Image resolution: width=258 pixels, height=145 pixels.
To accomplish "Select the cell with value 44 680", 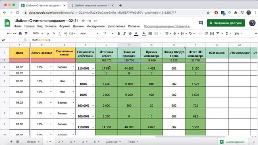I will pos(129,67).
